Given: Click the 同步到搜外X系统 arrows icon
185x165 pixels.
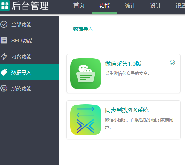Looking at the screenshot, I should 86,120.
